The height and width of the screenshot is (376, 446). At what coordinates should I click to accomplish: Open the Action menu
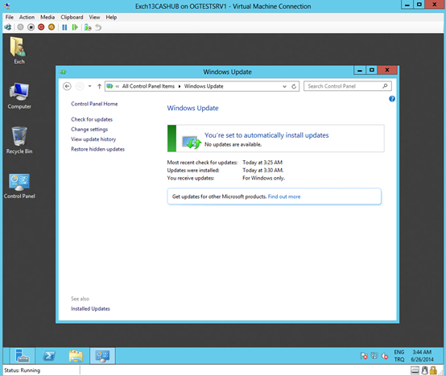pos(27,17)
